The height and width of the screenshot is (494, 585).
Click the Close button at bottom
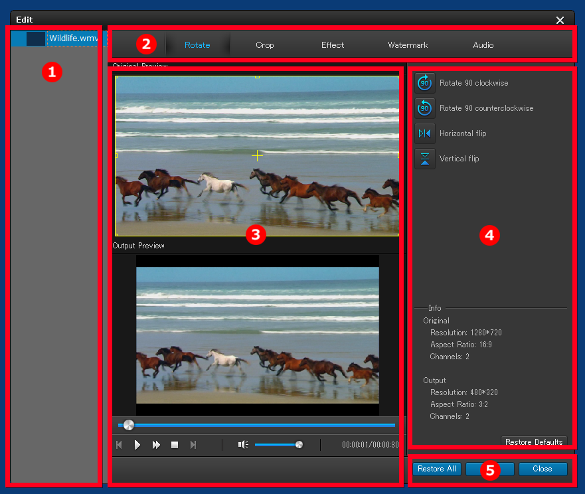[x=543, y=469]
